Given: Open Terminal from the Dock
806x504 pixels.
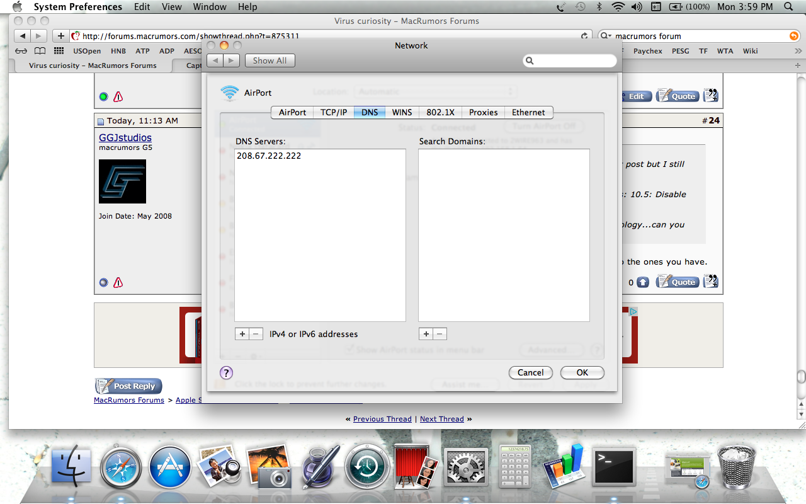Looking at the screenshot, I should 614,467.
